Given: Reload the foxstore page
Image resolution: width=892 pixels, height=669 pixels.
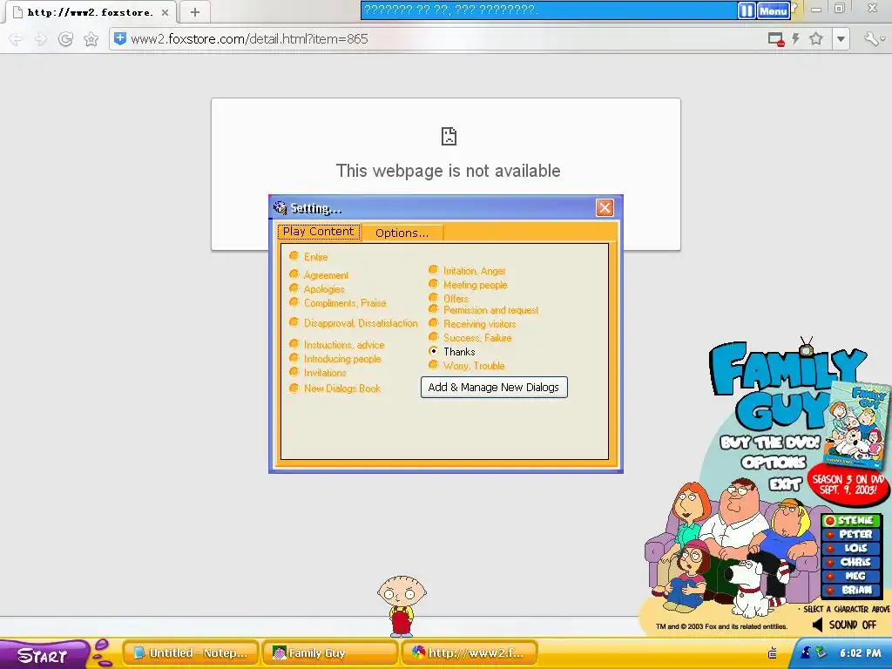Looking at the screenshot, I should (x=65, y=39).
